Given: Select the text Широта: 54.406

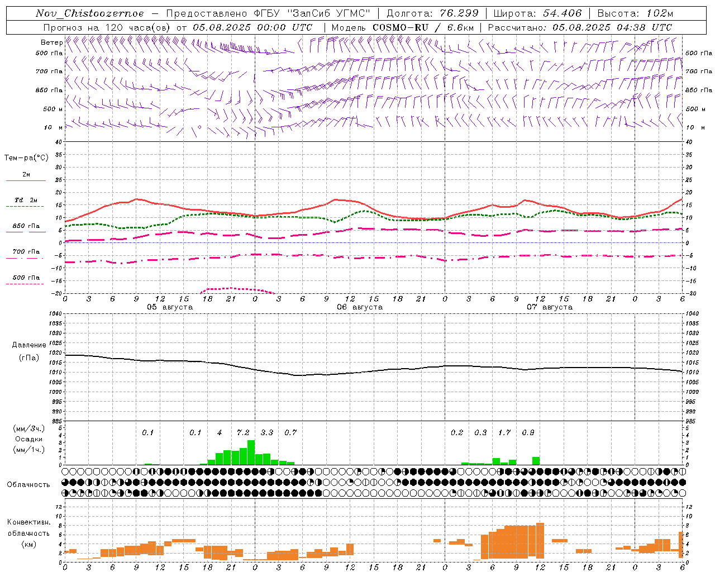Looking at the screenshot, I should pyautogui.click(x=537, y=13).
